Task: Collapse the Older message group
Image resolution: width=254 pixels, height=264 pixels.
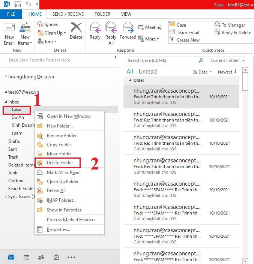Action: pyautogui.click(x=130, y=80)
